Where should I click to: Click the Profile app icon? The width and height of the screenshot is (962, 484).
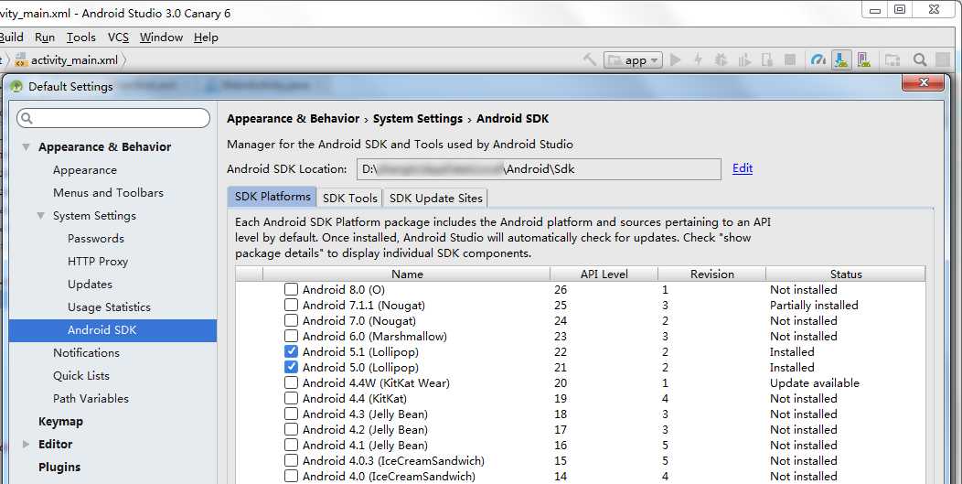pos(744,59)
